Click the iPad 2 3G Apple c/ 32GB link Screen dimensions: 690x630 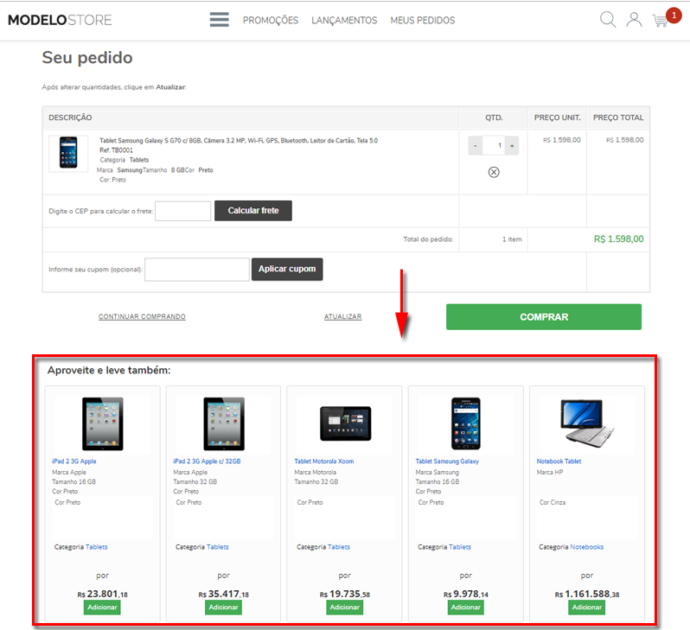(207, 461)
